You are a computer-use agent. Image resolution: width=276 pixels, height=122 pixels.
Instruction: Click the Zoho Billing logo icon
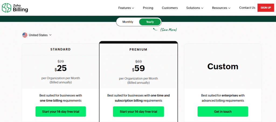(6, 8)
